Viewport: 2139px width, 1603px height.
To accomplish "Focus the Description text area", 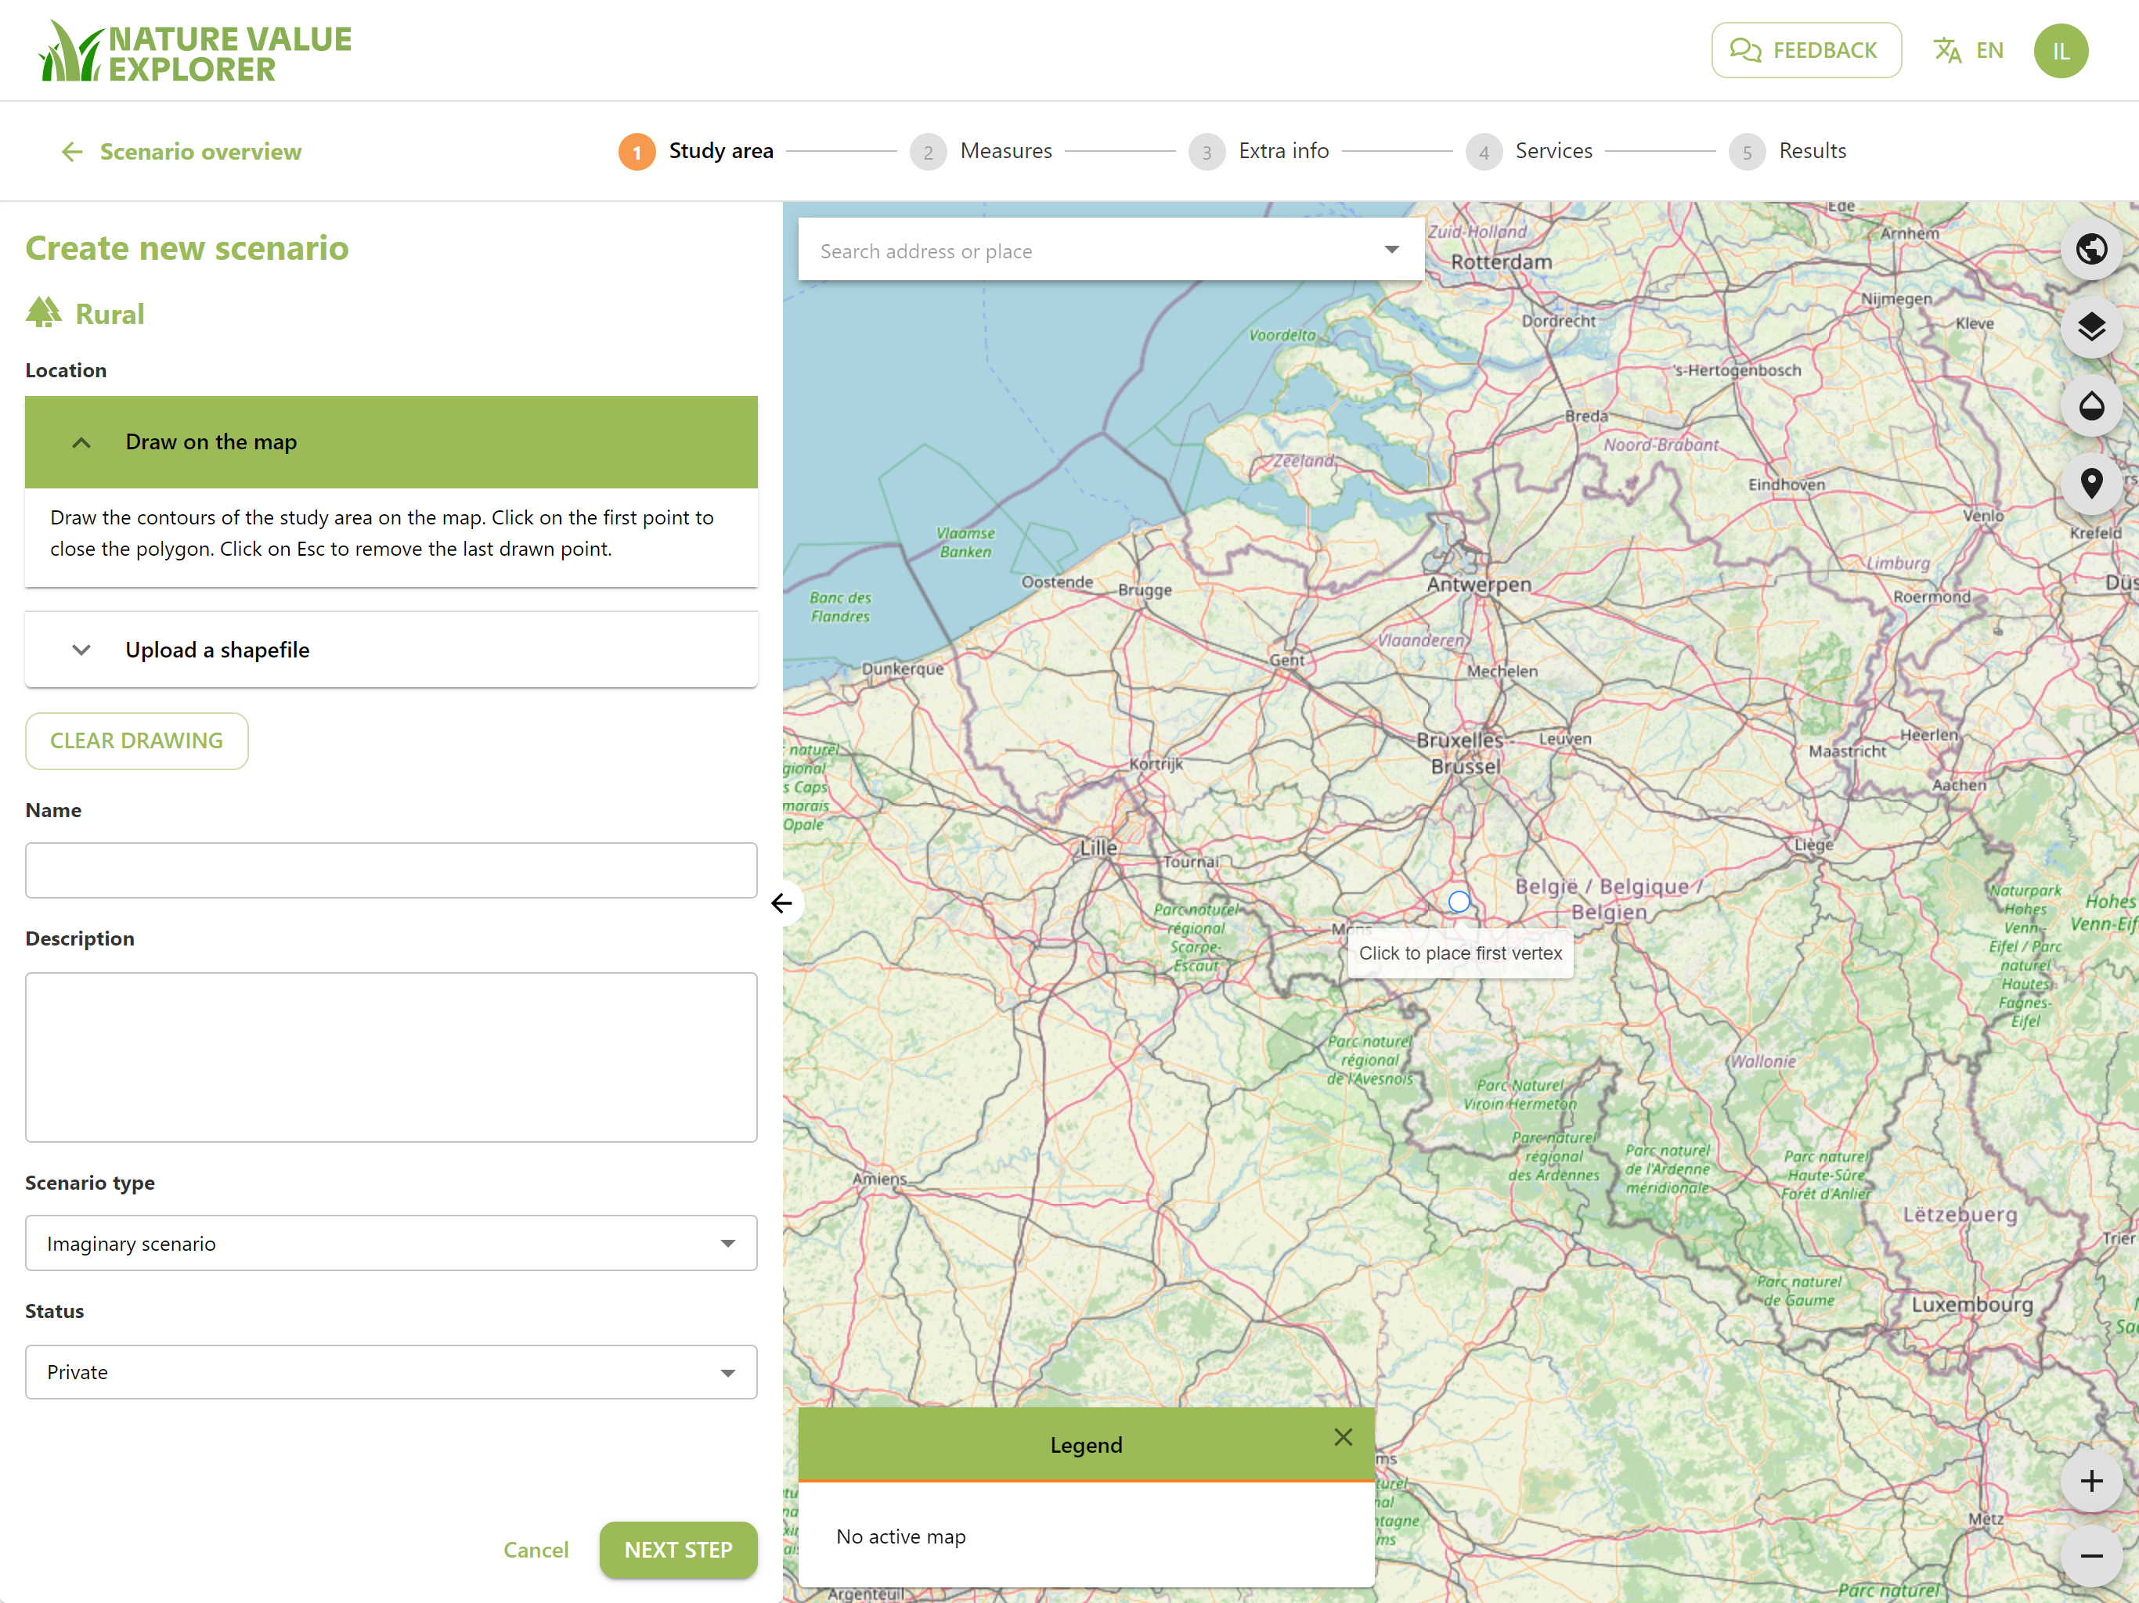I will coord(391,1057).
